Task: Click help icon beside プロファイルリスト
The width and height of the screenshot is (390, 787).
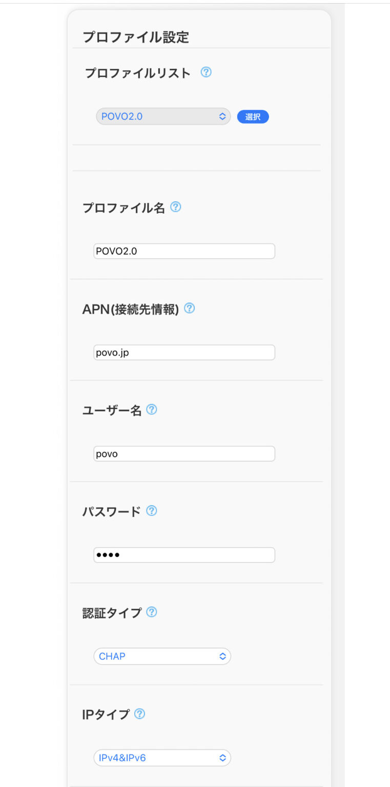Action: [x=206, y=72]
